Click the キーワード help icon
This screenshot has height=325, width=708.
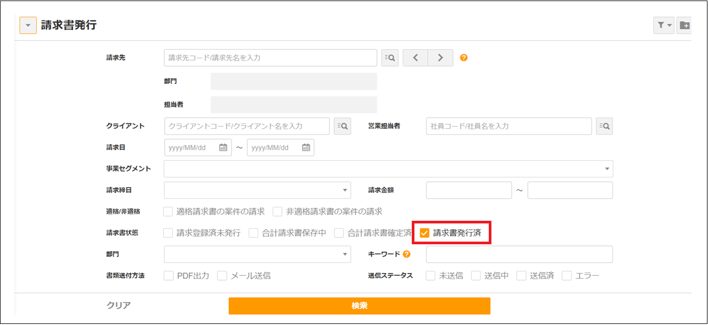click(x=407, y=254)
